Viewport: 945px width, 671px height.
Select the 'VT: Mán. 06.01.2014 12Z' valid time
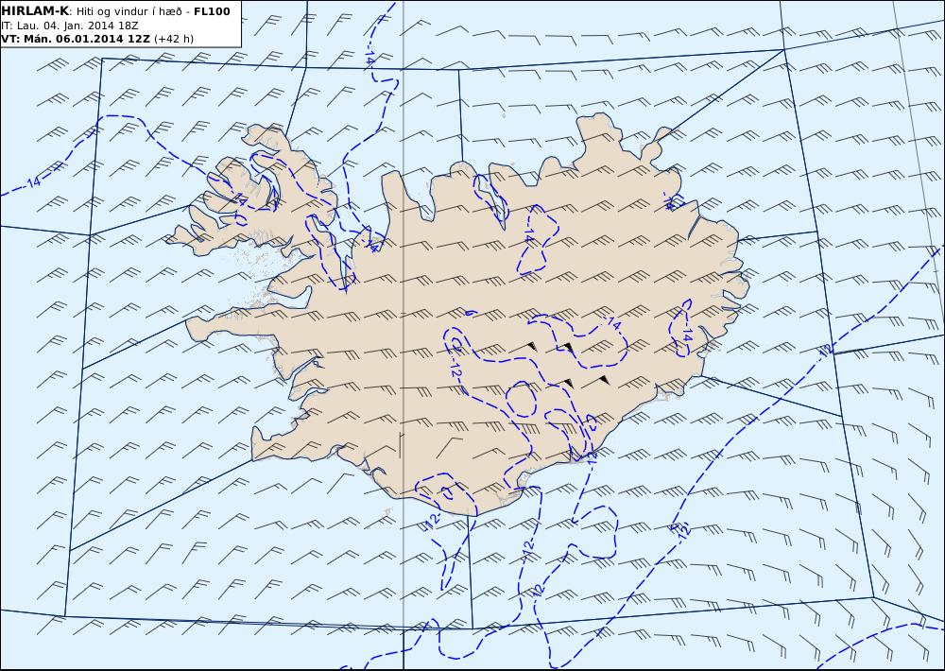(76, 39)
